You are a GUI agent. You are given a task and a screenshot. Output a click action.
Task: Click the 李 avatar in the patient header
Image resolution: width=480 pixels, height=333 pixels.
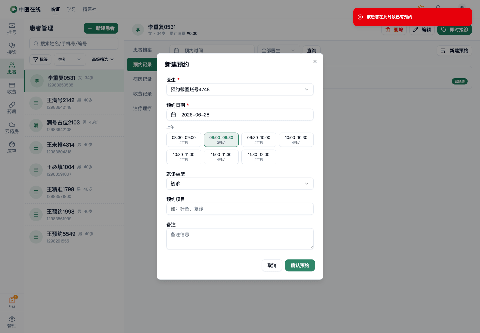coord(138,30)
